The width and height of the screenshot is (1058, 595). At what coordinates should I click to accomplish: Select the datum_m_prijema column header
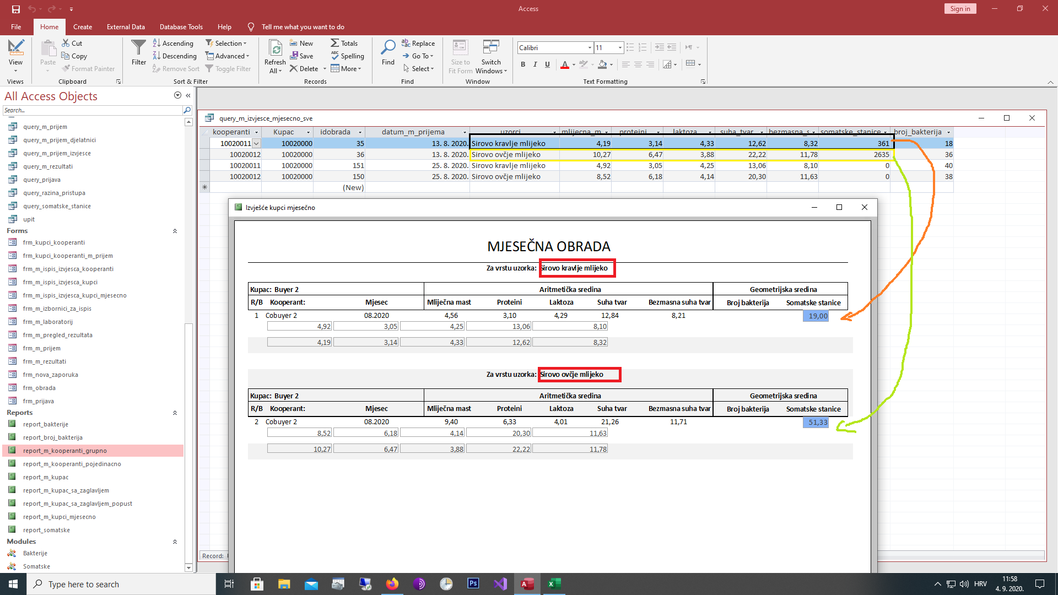click(x=412, y=132)
